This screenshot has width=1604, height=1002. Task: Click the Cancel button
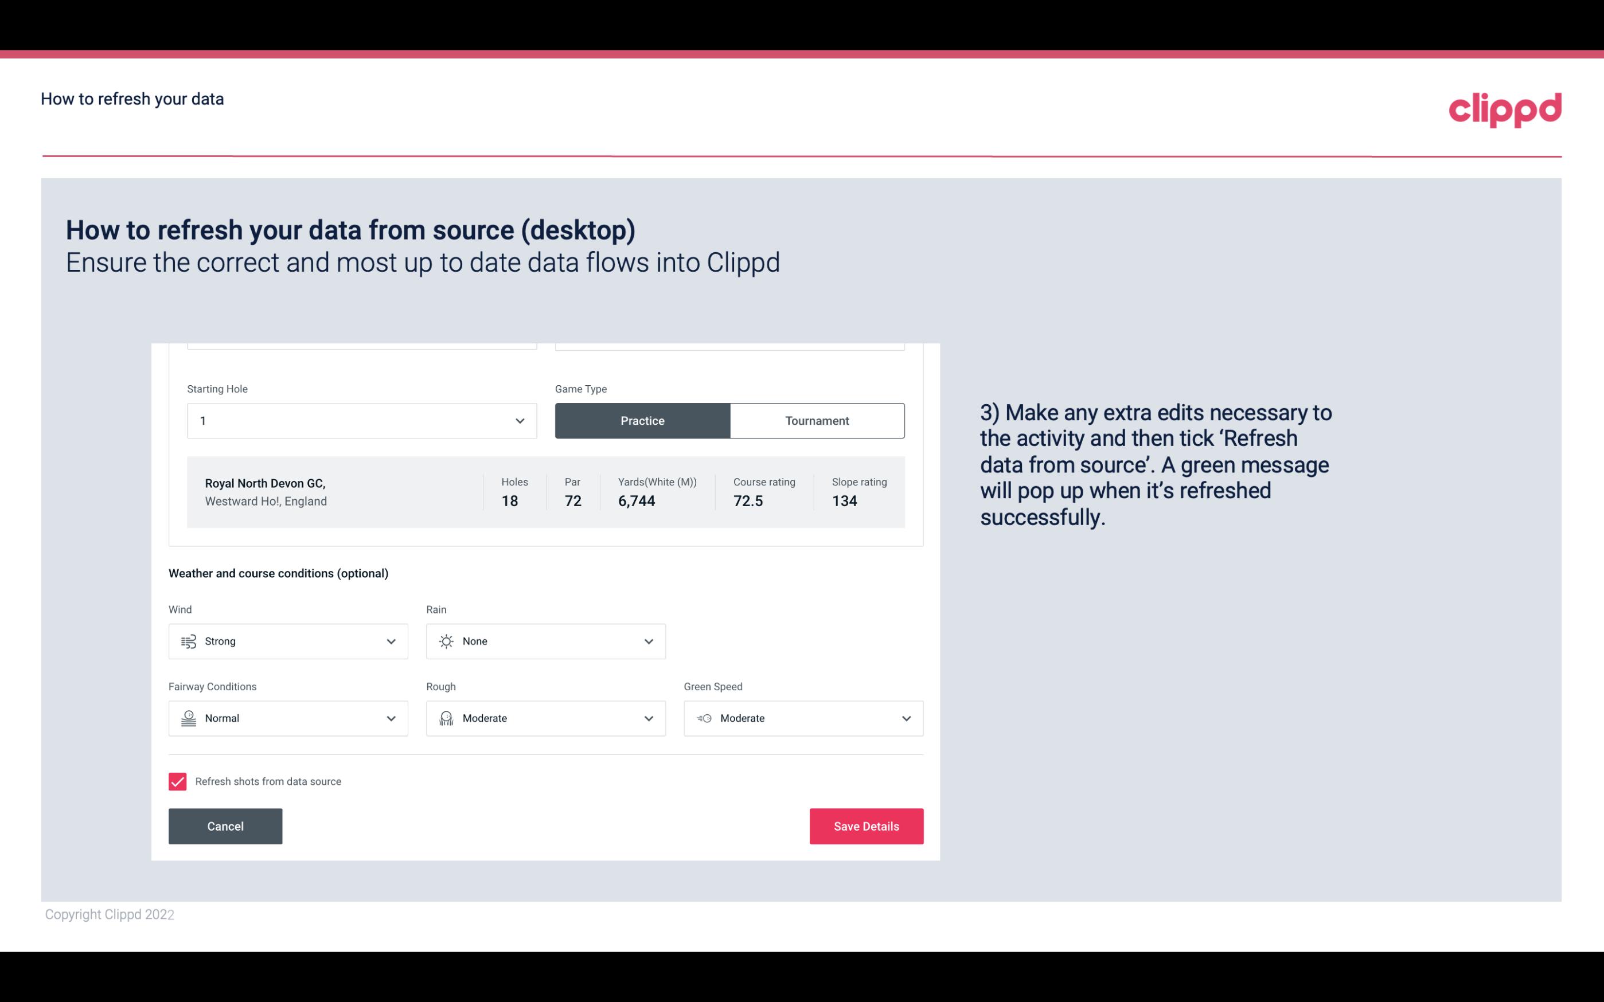pos(224,825)
